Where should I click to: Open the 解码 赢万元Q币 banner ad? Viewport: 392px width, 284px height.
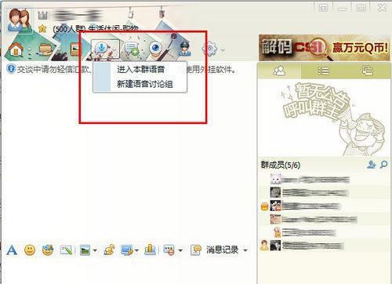pyautogui.click(x=324, y=48)
